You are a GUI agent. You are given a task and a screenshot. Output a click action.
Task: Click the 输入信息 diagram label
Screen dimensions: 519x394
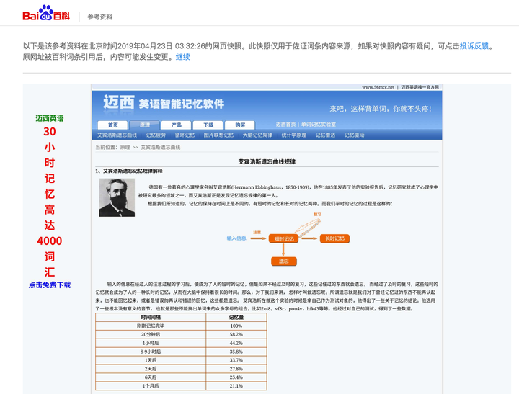click(236, 238)
